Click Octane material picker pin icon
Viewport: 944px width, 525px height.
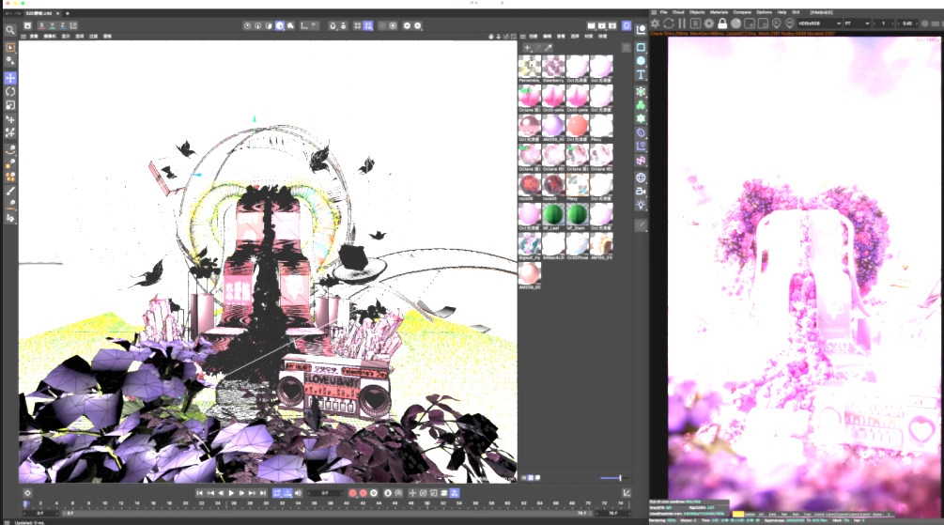pos(789,23)
